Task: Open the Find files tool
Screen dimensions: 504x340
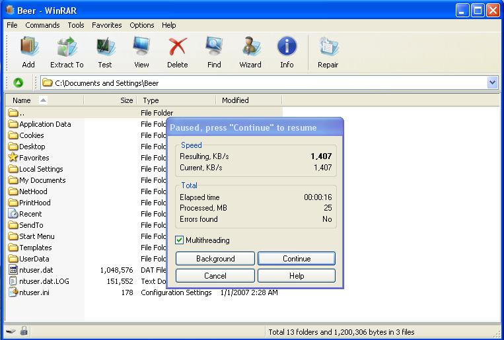Action: [214, 47]
